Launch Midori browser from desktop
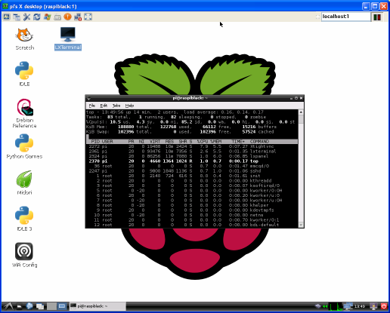The image size is (390, 313). click(x=24, y=183)
